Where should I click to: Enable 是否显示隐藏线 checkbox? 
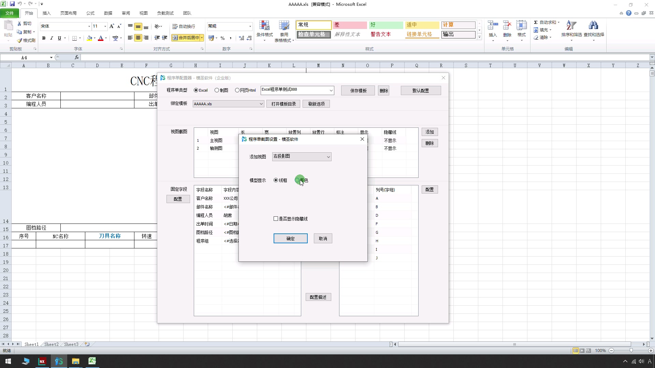click(x=276, y=219)
